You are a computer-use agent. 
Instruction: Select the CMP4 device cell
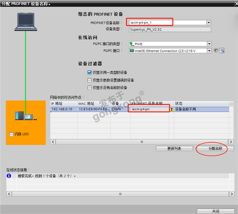point(121,109)
